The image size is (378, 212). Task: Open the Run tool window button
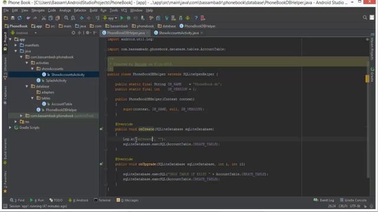[x=37, y=200]
